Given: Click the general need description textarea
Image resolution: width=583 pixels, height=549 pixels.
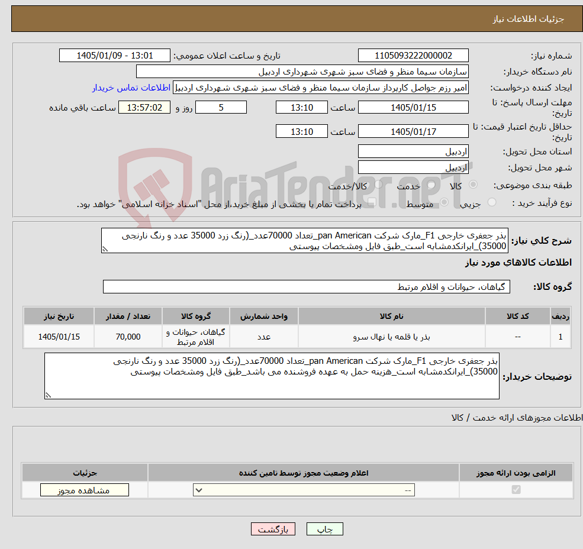Looking at the screenshot, I should [304, 241].
